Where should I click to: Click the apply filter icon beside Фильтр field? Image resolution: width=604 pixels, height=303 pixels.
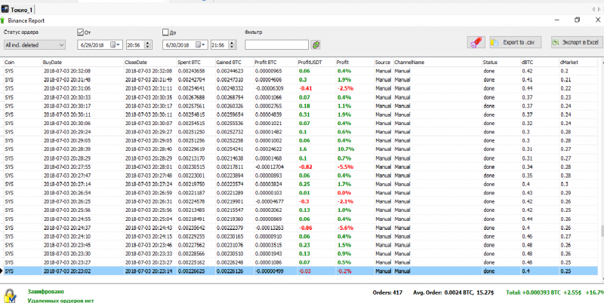[x=316, y=45]
